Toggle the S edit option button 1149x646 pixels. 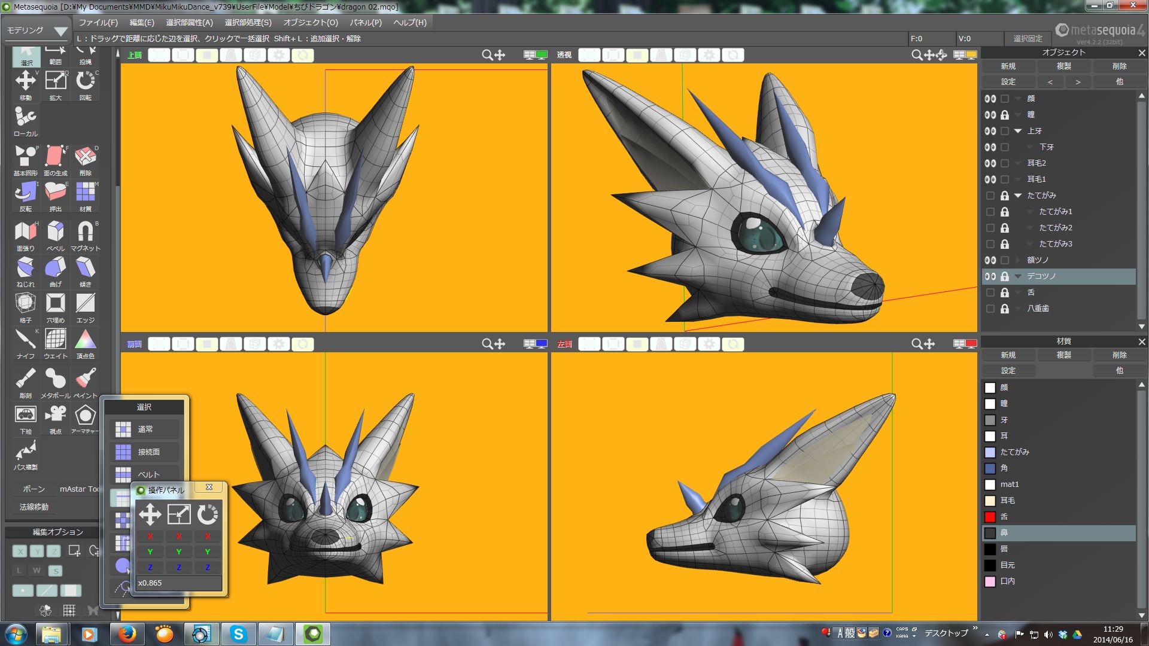[x=55, y=571]
